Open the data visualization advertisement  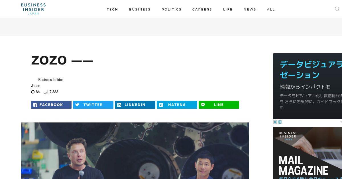308,86
